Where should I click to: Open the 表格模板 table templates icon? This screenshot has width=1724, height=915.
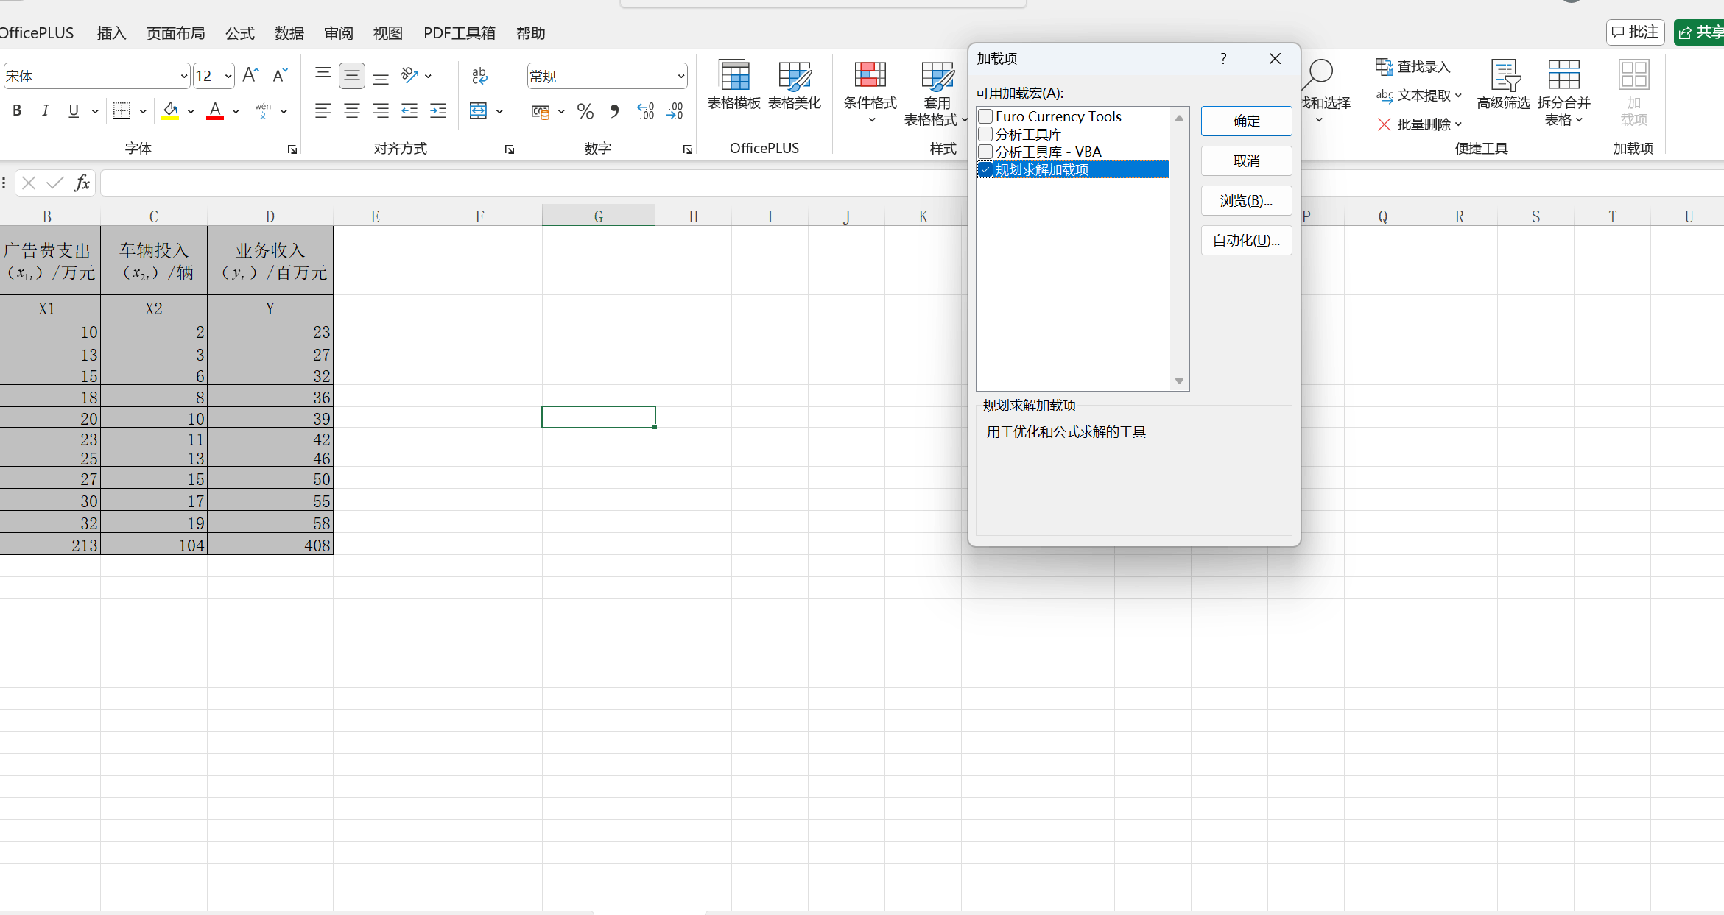[x=733, y=85]
